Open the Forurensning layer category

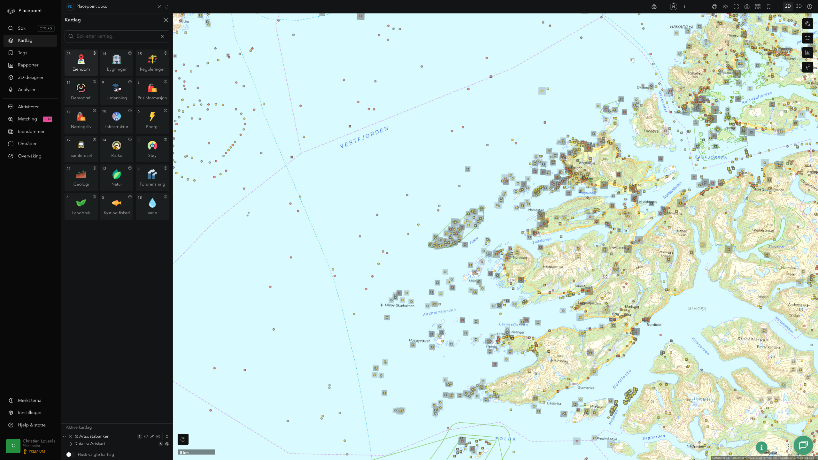point(152,178)
